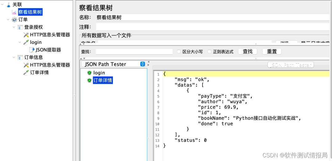Click wrench icon of HTTP信息头管理器 under 订单信息

coord(26,65)
